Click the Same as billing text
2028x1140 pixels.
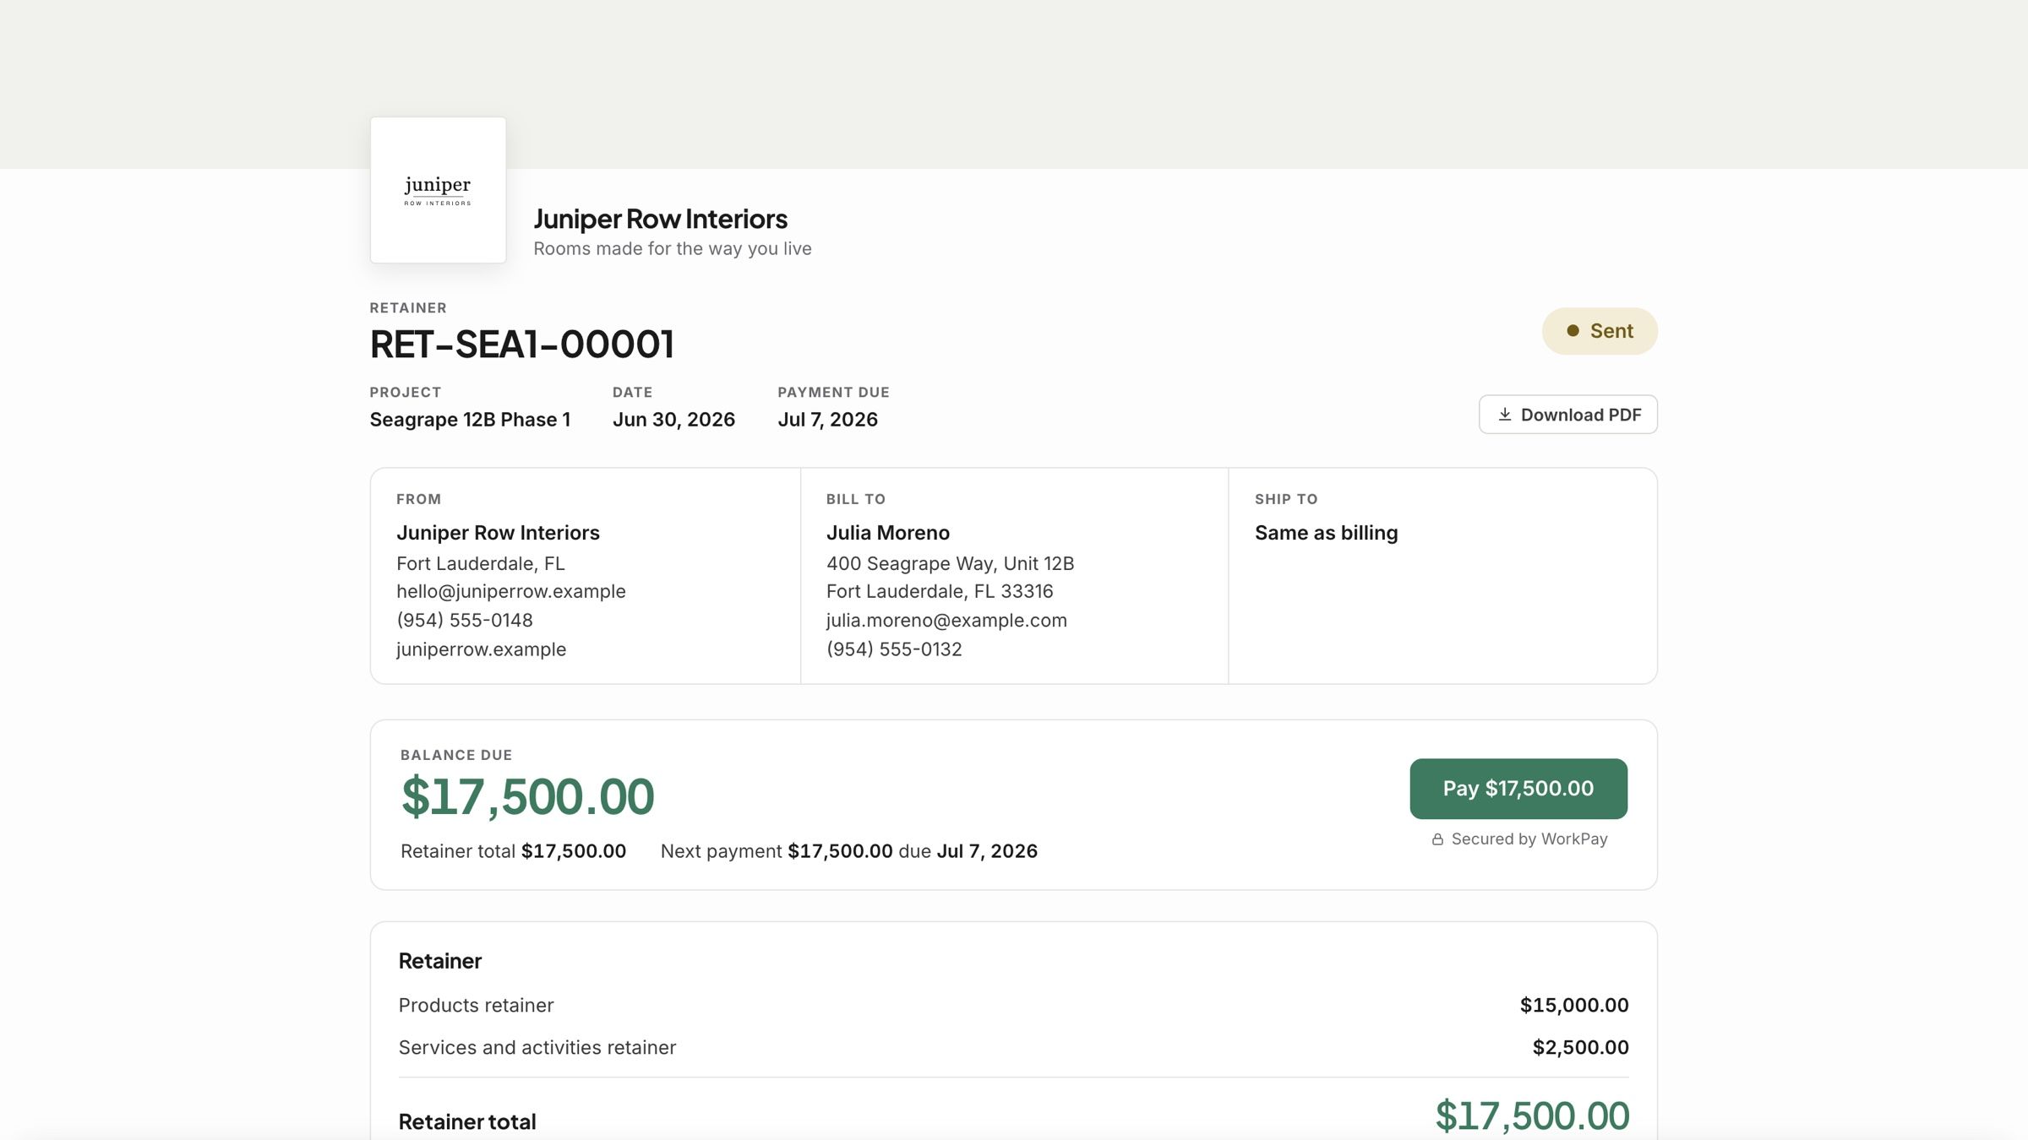point(1326,533)
